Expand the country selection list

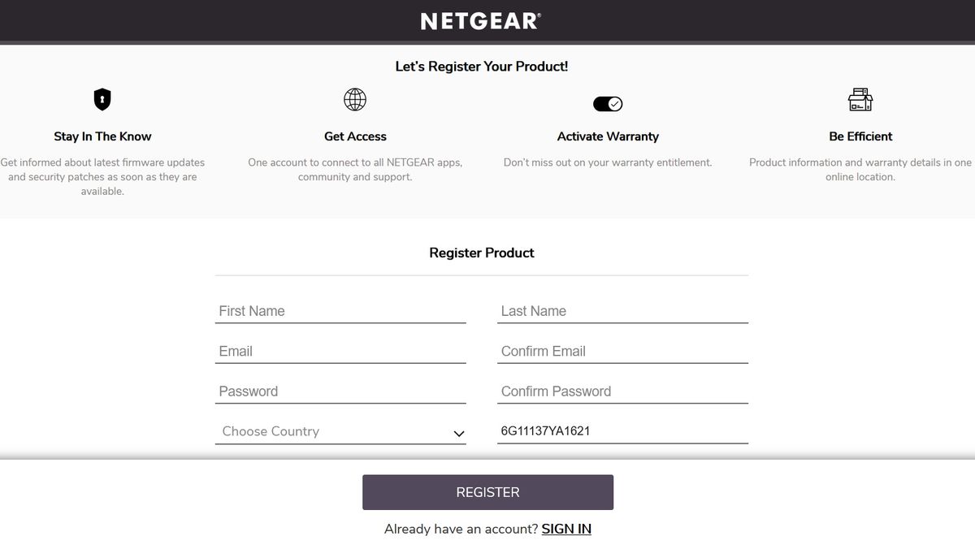pos(340,431)
